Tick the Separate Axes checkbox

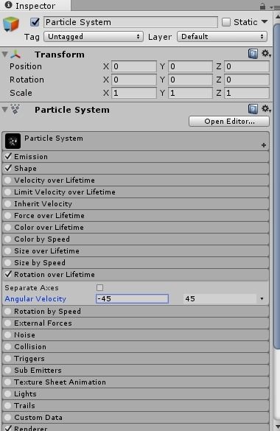(x=99, y=287)
